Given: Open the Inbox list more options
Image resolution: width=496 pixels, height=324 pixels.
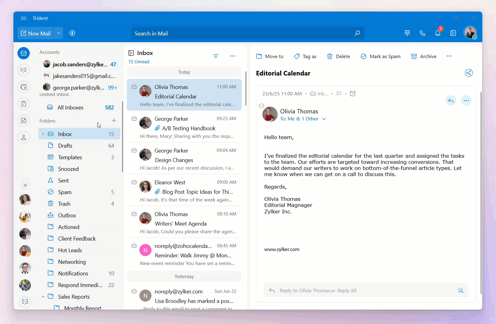Looking at the screenshot, I should point(233,56).
